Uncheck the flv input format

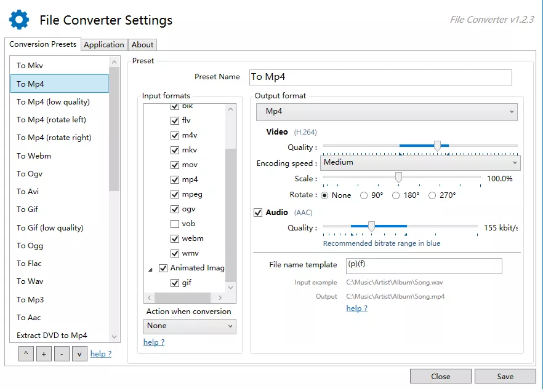click(175, 120)
